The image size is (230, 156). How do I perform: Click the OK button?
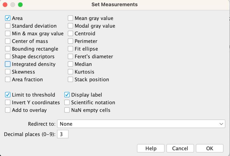[210, 148]
